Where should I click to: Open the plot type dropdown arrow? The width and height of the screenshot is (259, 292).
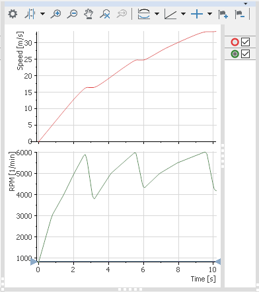183,14
